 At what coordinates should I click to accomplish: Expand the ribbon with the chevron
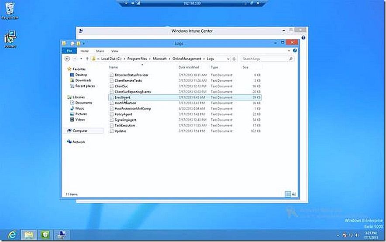click(289, 51)
